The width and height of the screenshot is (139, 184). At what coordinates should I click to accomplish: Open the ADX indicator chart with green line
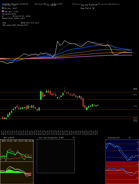pos(17,151)
